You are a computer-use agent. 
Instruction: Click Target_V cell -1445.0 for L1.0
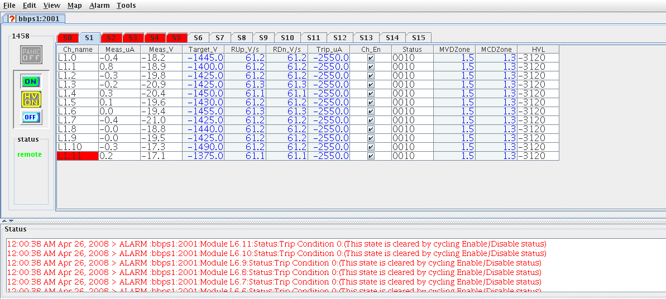coord(203,58)
